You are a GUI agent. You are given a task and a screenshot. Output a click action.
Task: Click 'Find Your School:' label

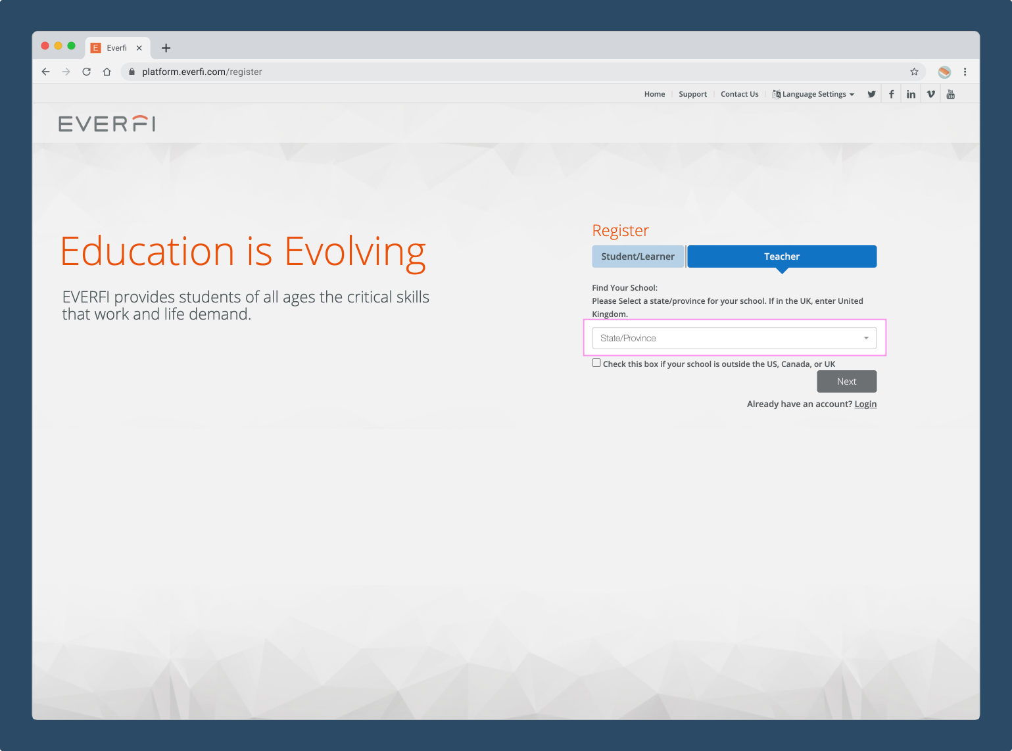point(625,287)
